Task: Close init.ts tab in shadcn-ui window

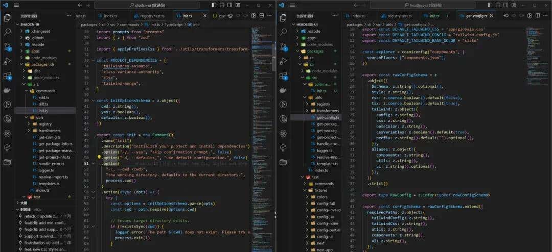Action: tap(205, 16)
